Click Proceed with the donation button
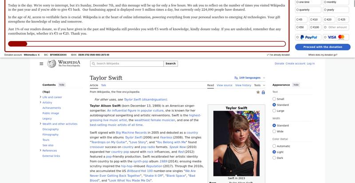Screen dimensions: 355x183 tap(323, 47)
